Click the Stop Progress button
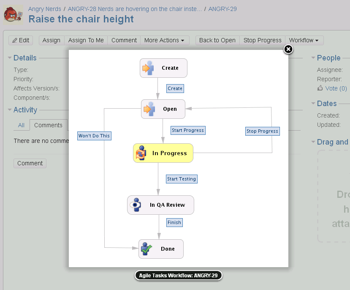The width and height of the screenshot is (350, 290). coord(262,41)
